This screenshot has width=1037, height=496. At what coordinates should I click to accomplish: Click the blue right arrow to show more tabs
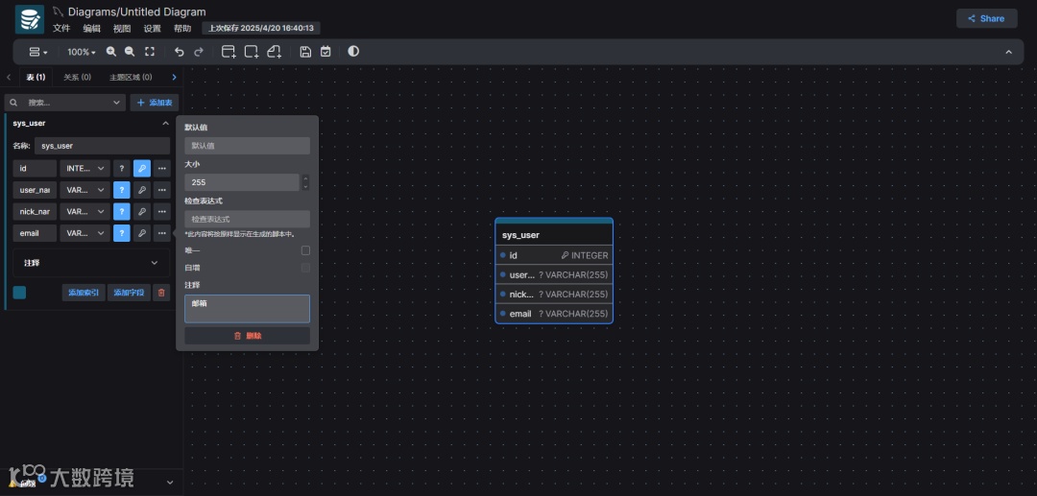175,78
